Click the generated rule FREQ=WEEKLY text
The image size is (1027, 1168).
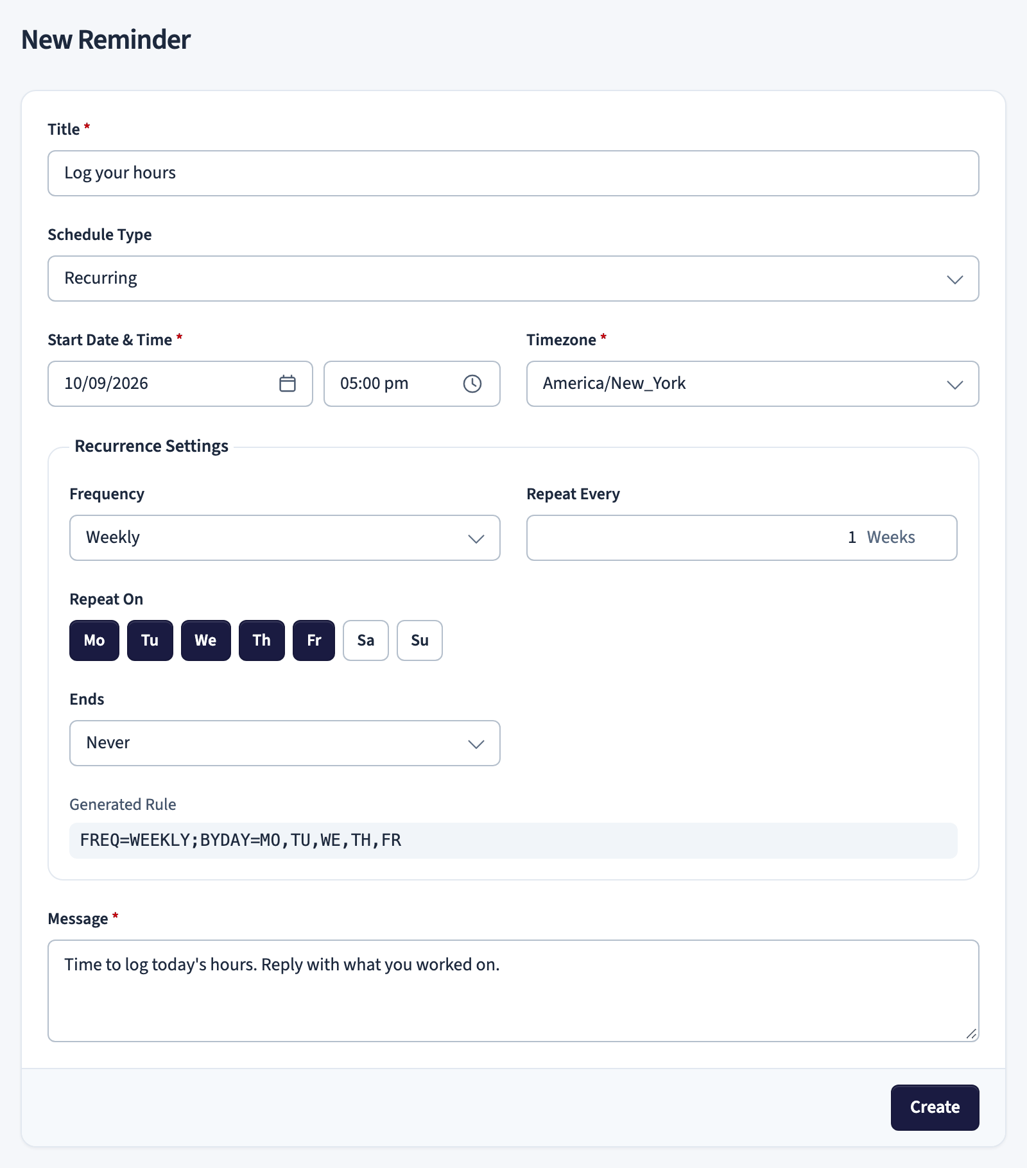click(241, 841)
